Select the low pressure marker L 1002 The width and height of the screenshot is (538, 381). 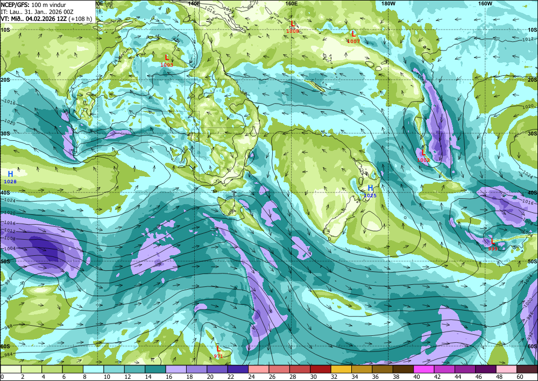pyautogui.click(x=423, y=155)
